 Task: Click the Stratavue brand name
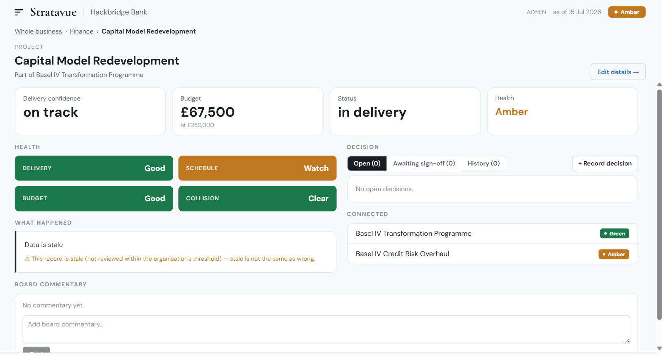pyautogui.click(x=53, y=12)
